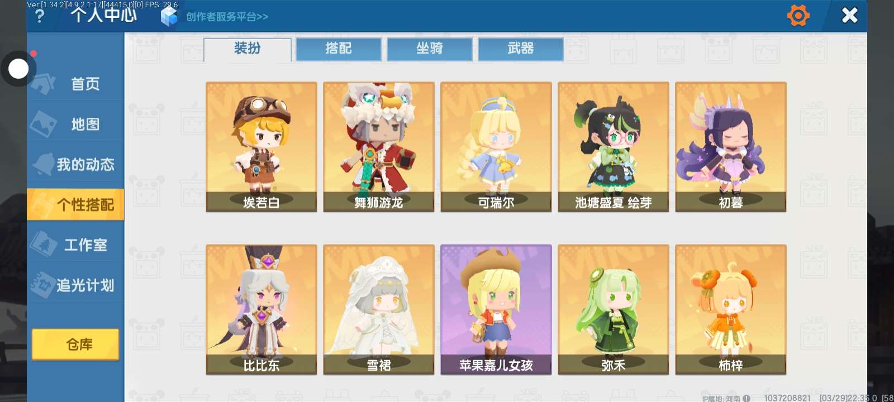Pick the 比比东 costume thumbnail
Image resolution: width=894 pixels, height=402 pixels.
(x=261, y=309)
